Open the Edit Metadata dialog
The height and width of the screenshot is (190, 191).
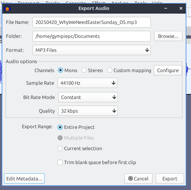pos(24,179)
